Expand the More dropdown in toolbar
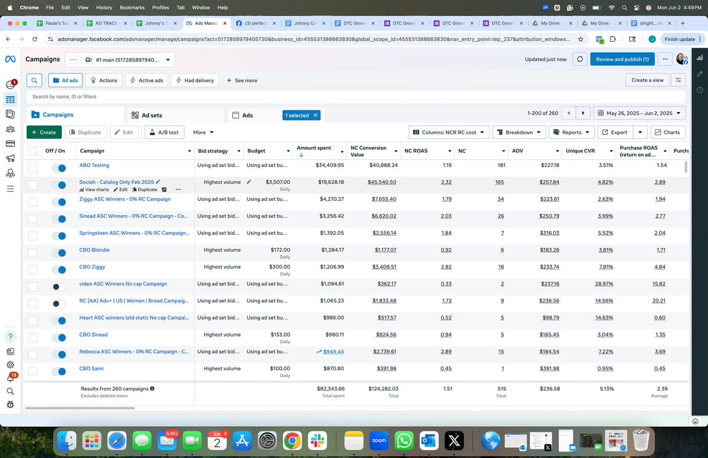The height and width of the screenshot is (458, 708). pos(204,132)
